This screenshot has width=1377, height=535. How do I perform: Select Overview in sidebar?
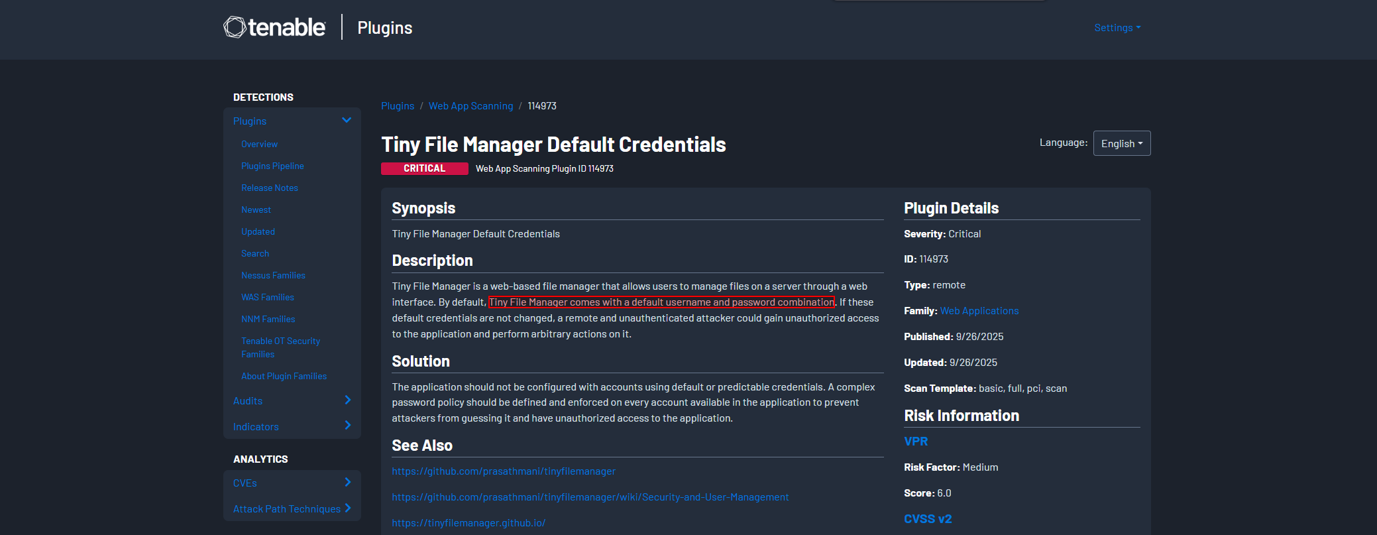pyautogui.click(x=259, y=144)
